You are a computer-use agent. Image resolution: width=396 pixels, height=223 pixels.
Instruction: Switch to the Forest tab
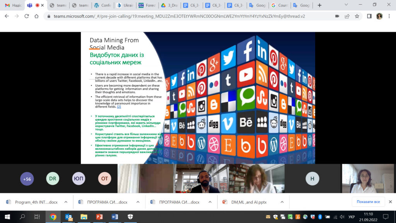[x=147, y=5]
